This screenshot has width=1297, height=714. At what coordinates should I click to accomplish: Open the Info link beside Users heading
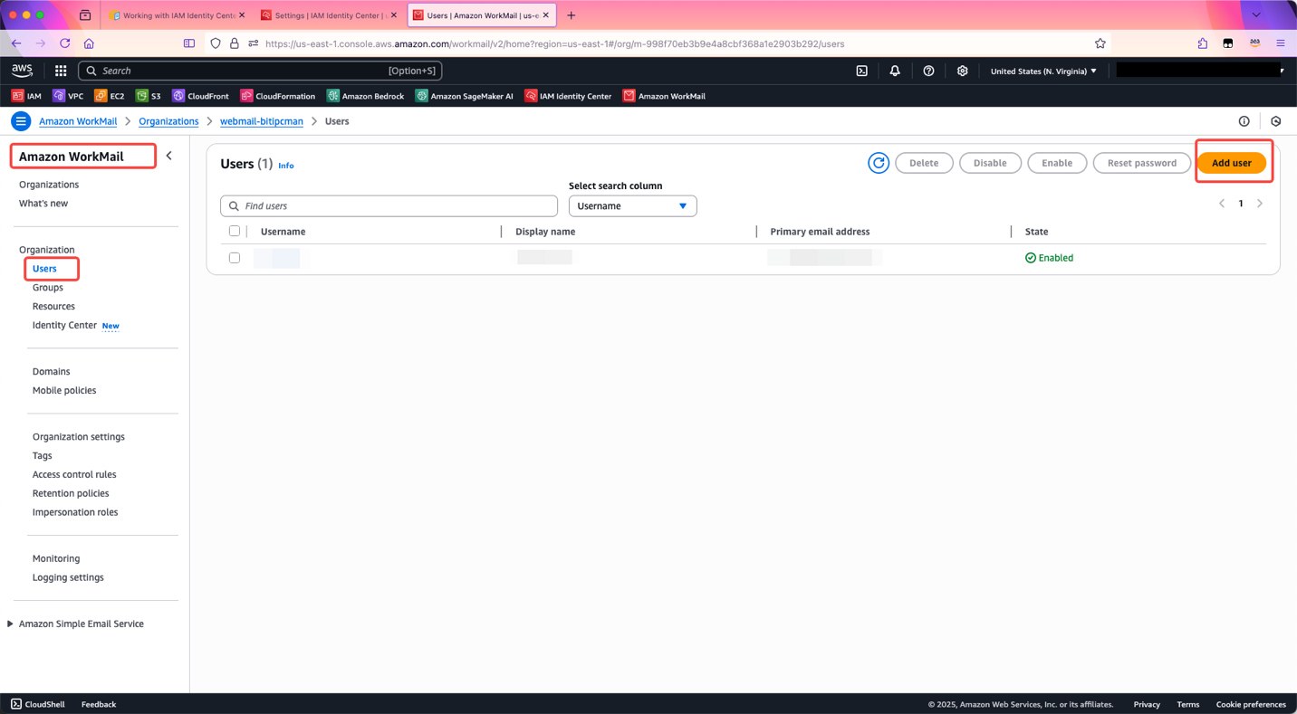tap(286, 166)
